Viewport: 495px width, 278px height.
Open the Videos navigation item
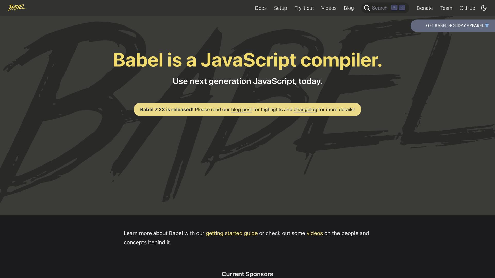[329, 8]
